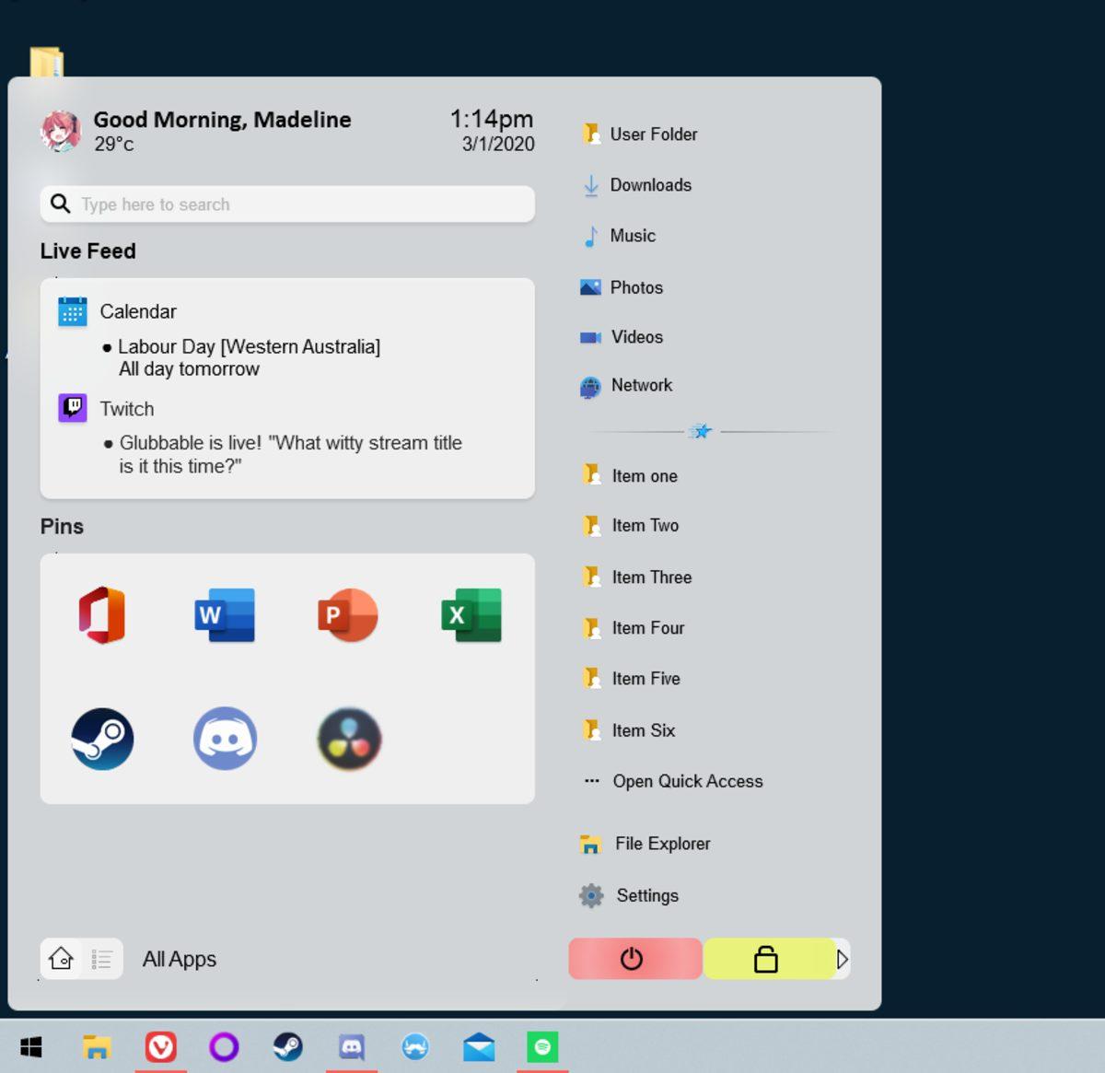
Task: Launch DaVinci Resolve from the pinned apps
Action: pos(348,739)
